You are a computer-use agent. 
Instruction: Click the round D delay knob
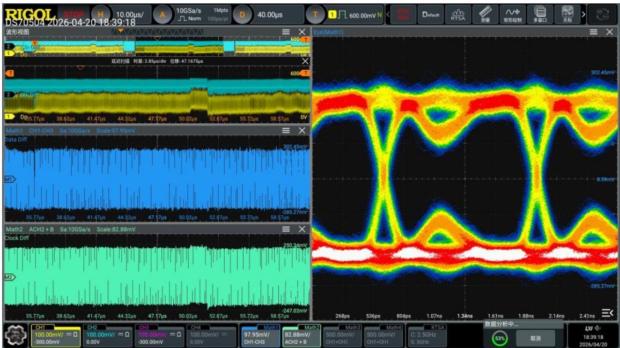tap(241, 15)
